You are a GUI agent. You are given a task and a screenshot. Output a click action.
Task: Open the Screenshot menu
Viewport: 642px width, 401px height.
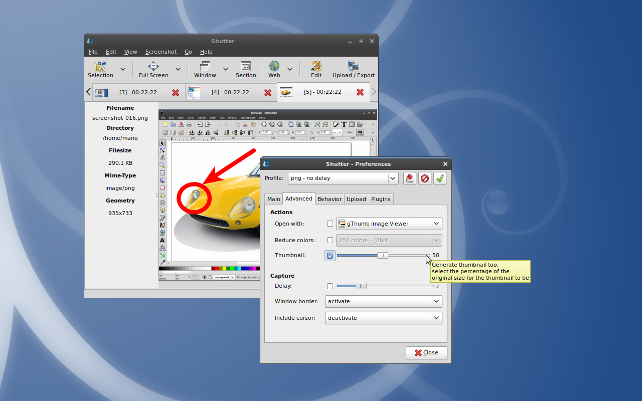[x=161, y=52]
